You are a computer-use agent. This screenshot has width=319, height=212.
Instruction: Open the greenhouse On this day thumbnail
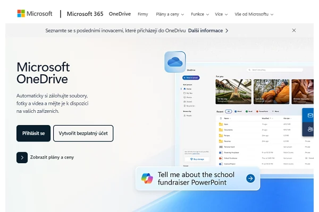(x=233, y=92)
